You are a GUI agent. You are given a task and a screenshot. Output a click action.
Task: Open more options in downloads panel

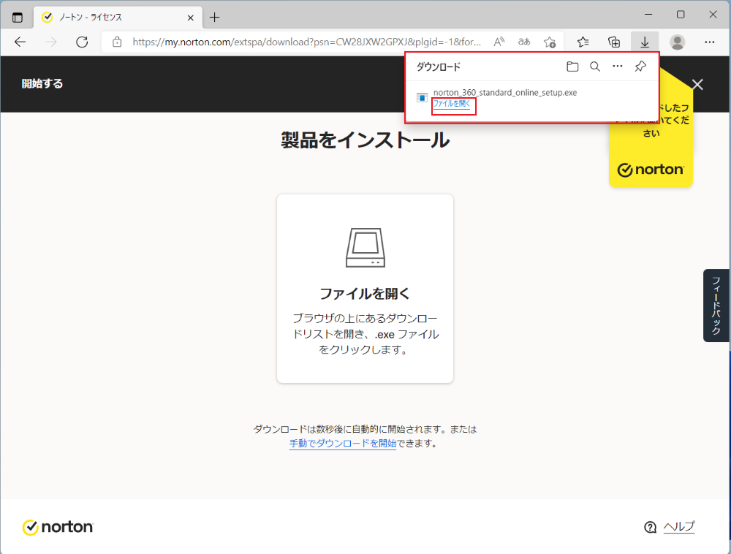(x=618, y=67)
